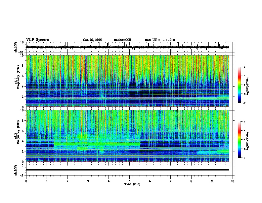The width and height of the screenshot is (262, 203).
Task: Click time axis tick label "0"
Action: (x=26, y=181)
